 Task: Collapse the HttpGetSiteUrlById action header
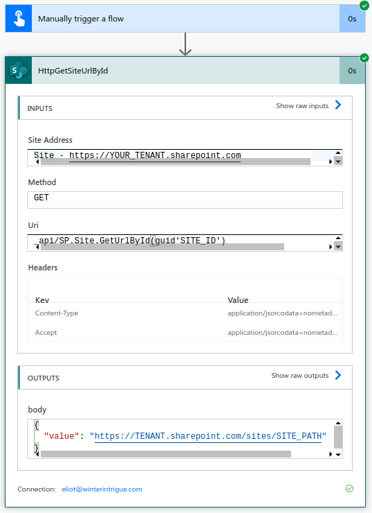(x=185, y=70)
